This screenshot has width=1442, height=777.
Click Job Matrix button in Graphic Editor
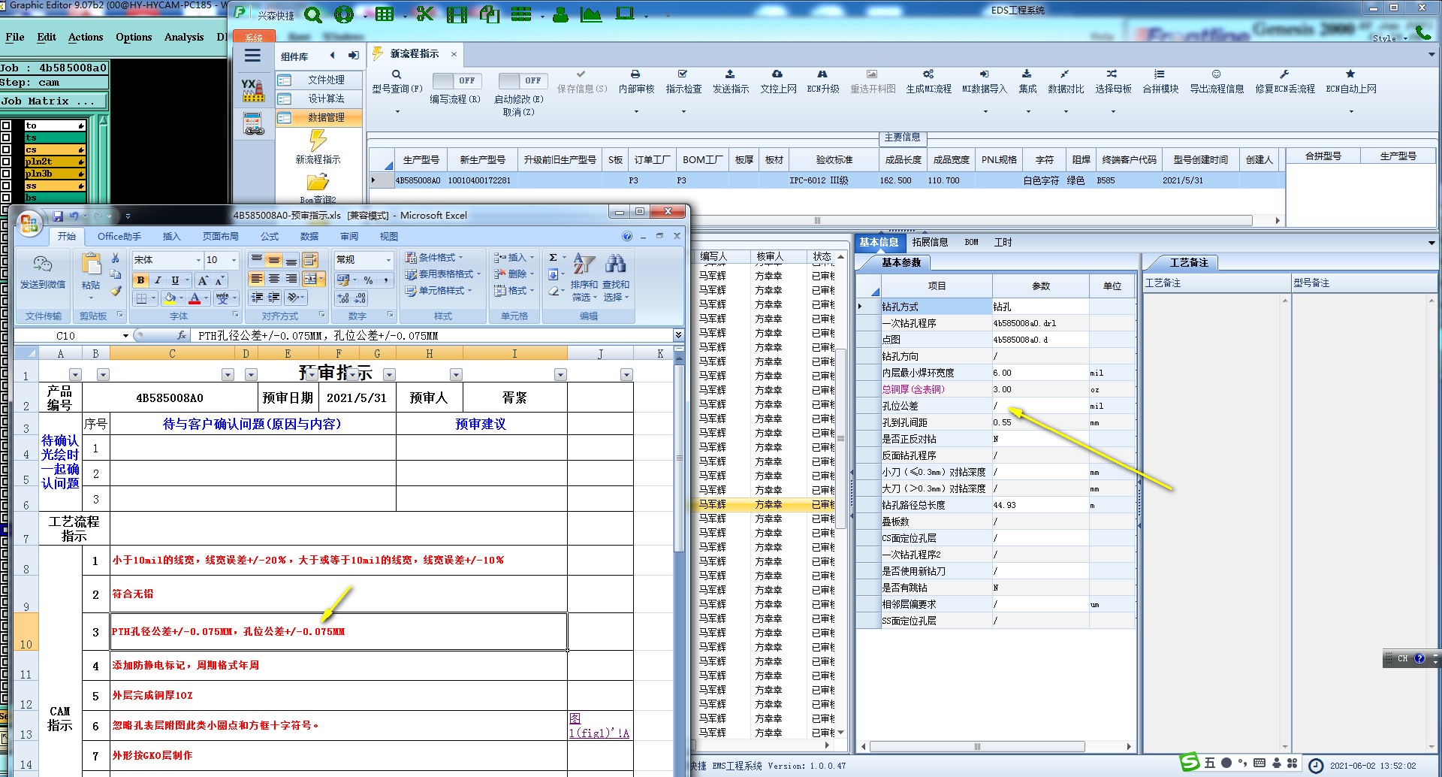(54, 101)
